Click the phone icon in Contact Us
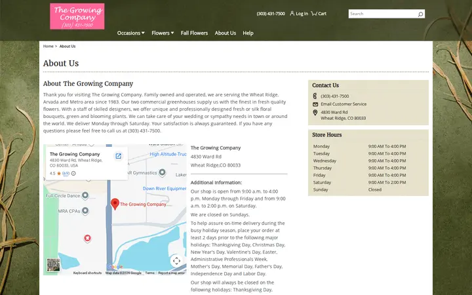This screenshot has width=472, height=295. pos(315,96)
